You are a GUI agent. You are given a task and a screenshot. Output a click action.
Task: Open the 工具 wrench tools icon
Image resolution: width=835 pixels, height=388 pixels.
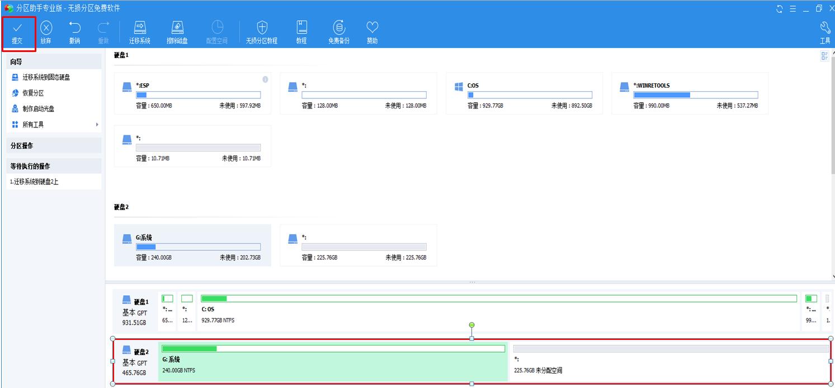coord(825,33)
